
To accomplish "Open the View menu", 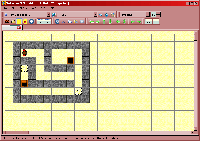I will (x=33, y=8).
